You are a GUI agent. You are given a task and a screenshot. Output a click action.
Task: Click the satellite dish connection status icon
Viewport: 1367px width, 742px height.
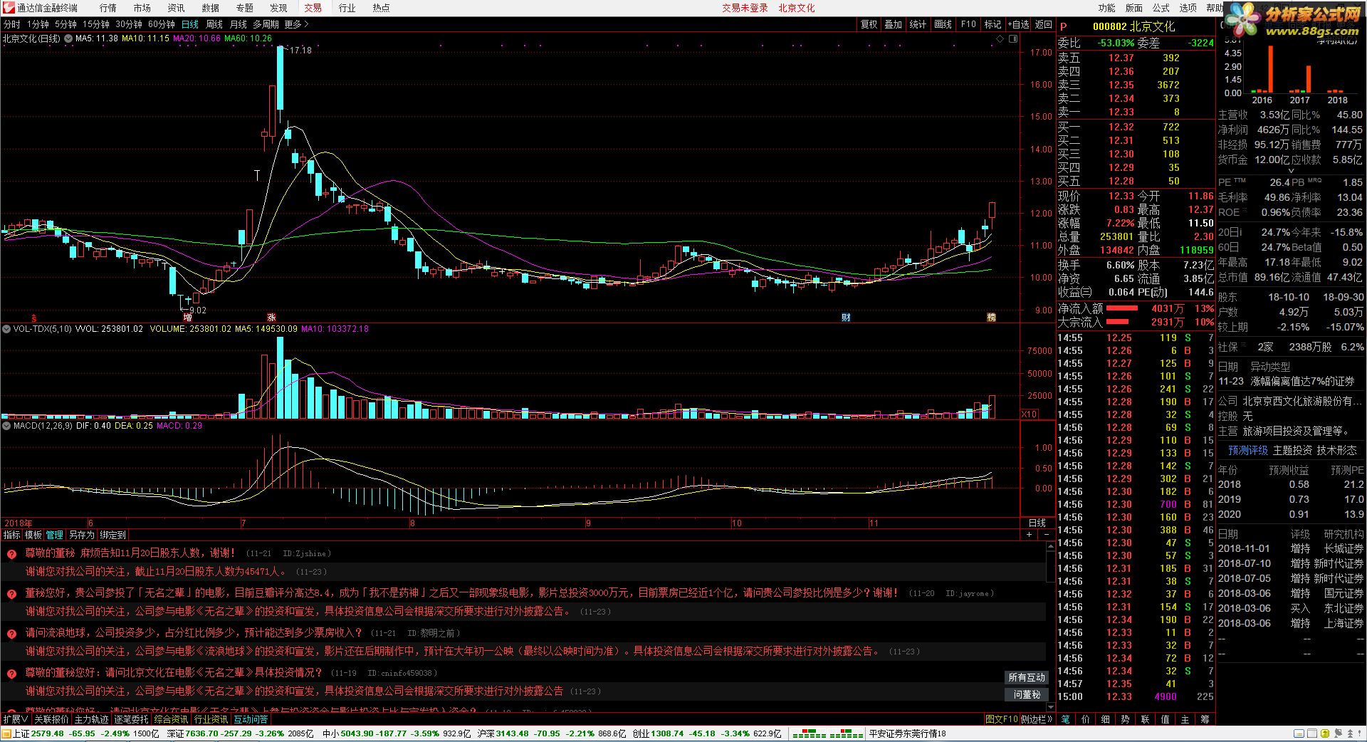click(1338, 733)
